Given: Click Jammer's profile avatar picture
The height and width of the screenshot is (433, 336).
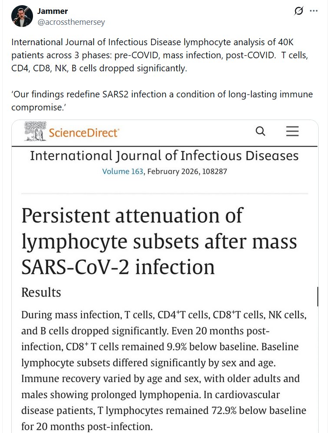Looking at the screenshot, I should (22, 17).
